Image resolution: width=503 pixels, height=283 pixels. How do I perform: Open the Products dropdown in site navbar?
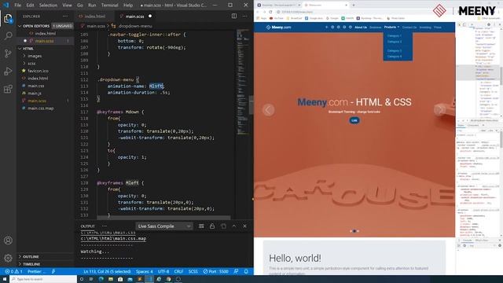(x=391, y=28)
